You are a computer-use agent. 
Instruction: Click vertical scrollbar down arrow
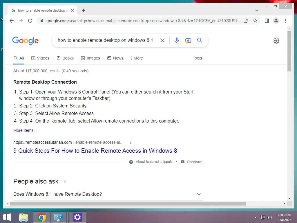[289, 199]
